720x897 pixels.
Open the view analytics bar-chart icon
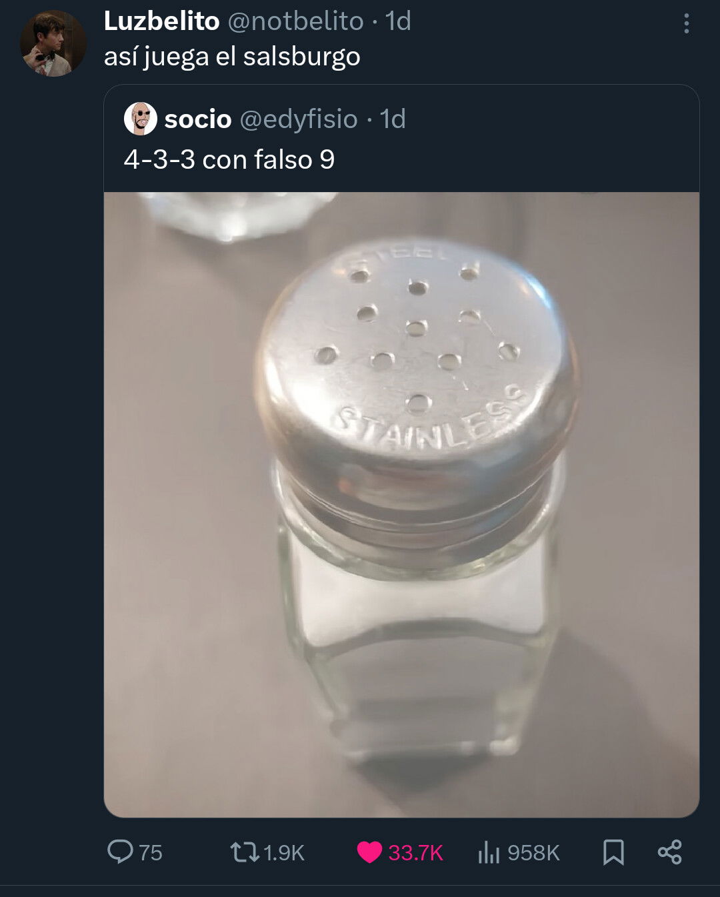(489, 852)
